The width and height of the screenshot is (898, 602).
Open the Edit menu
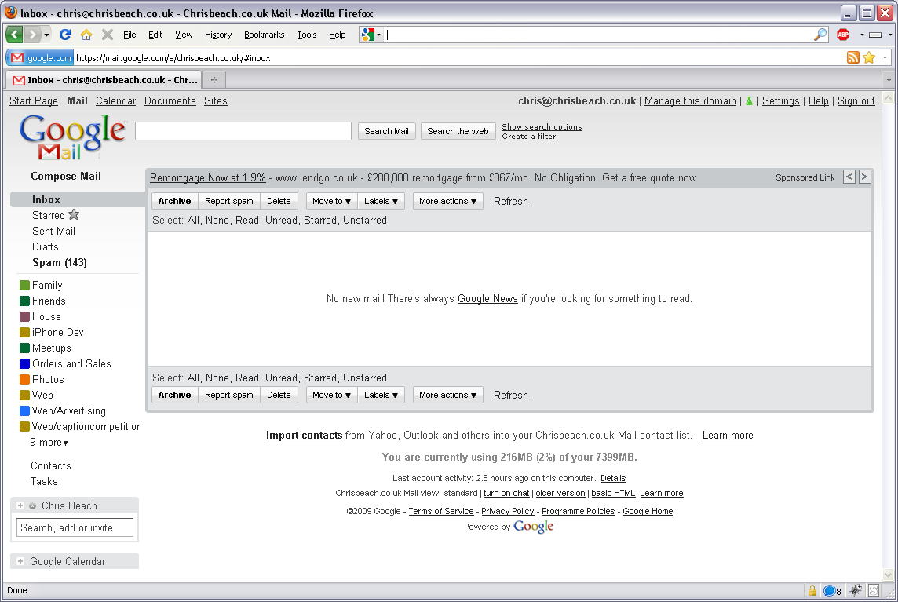click(x=155, y=35)
